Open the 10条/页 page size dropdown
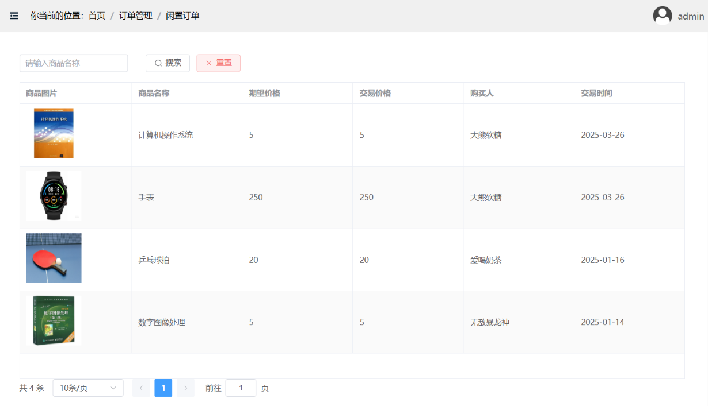Image resolution: width=708 pixels, height=406 pixels. tap(88, 388)
